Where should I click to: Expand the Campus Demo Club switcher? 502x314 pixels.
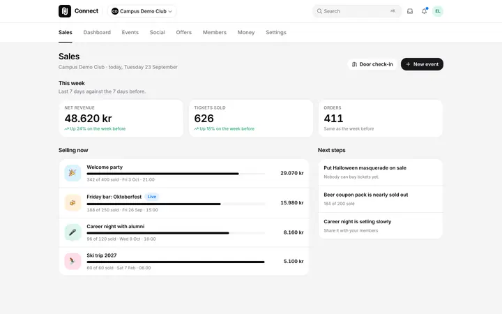[142, 11]
